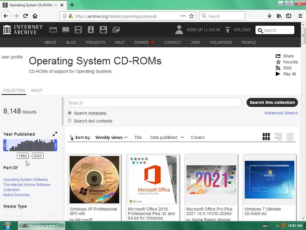Viewport: 306px width, 230px height.
Task: Click the Search this collection button
Action: pyautogui.click(x=272, y=102)
